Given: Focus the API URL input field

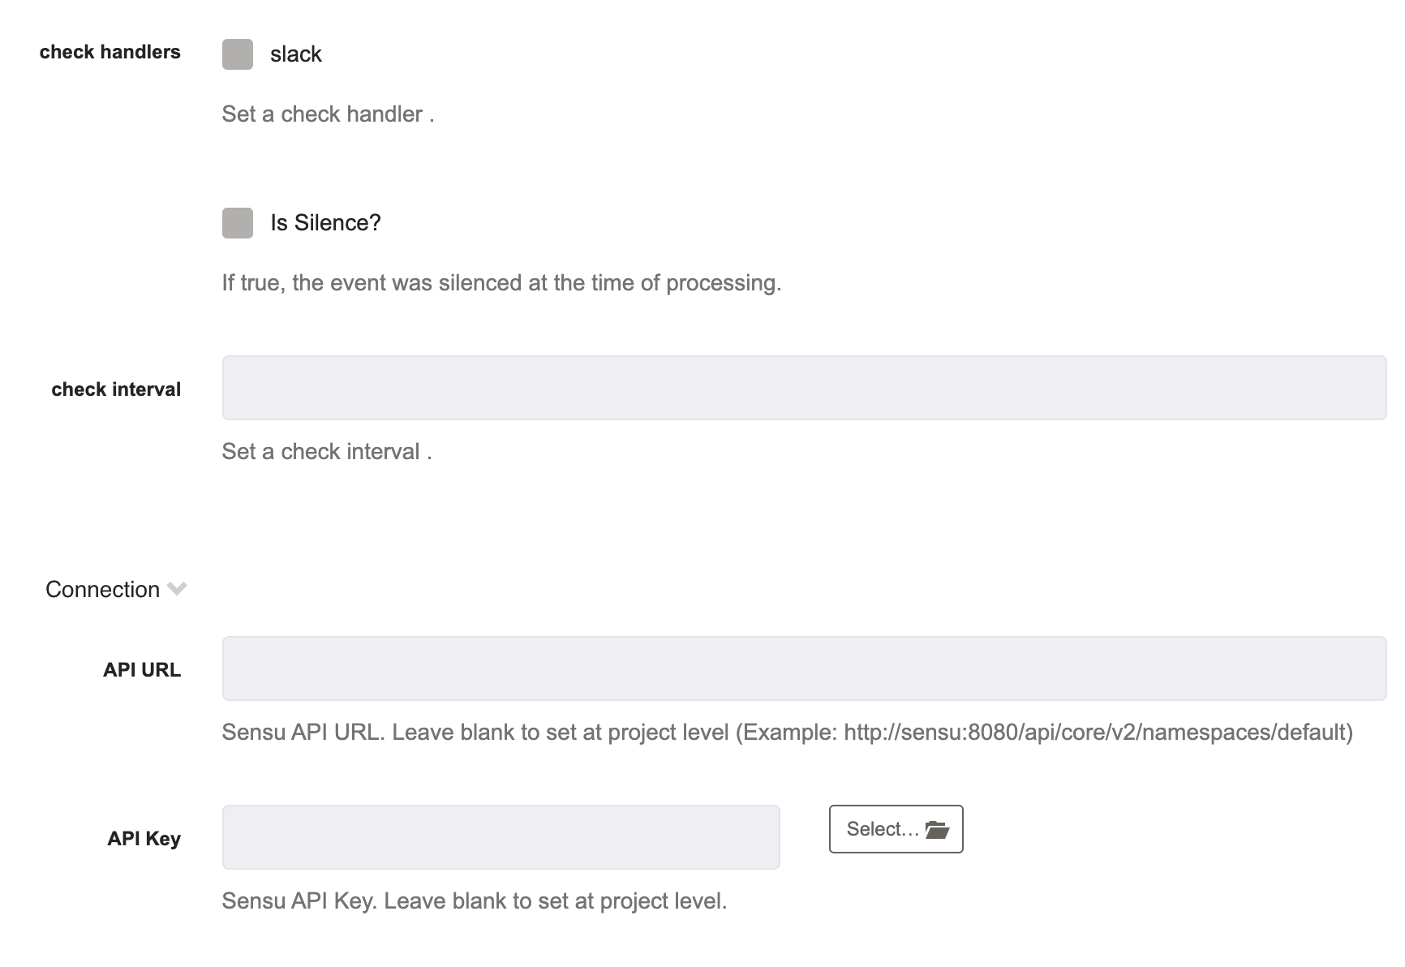Looking at the screenshot, I should [804, 668].
